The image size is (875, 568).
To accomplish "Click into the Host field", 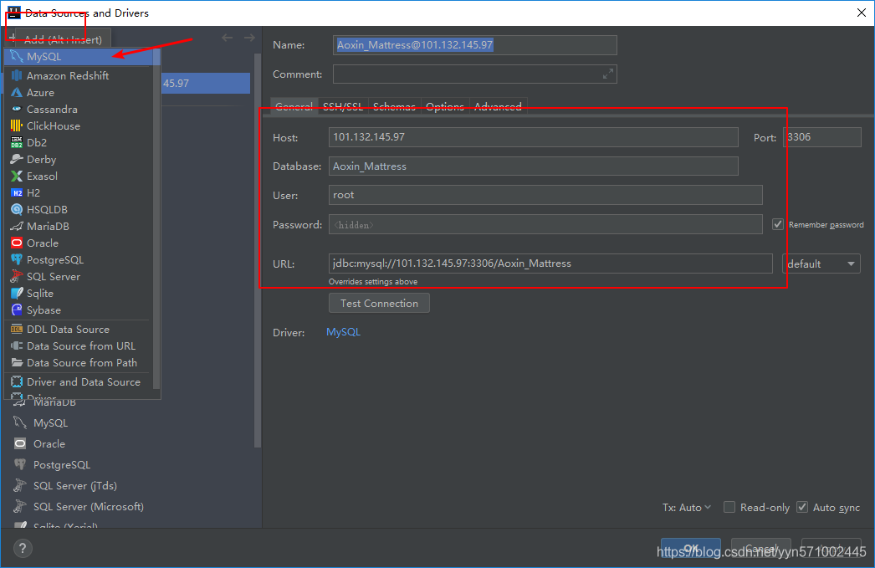I will 534,137.
